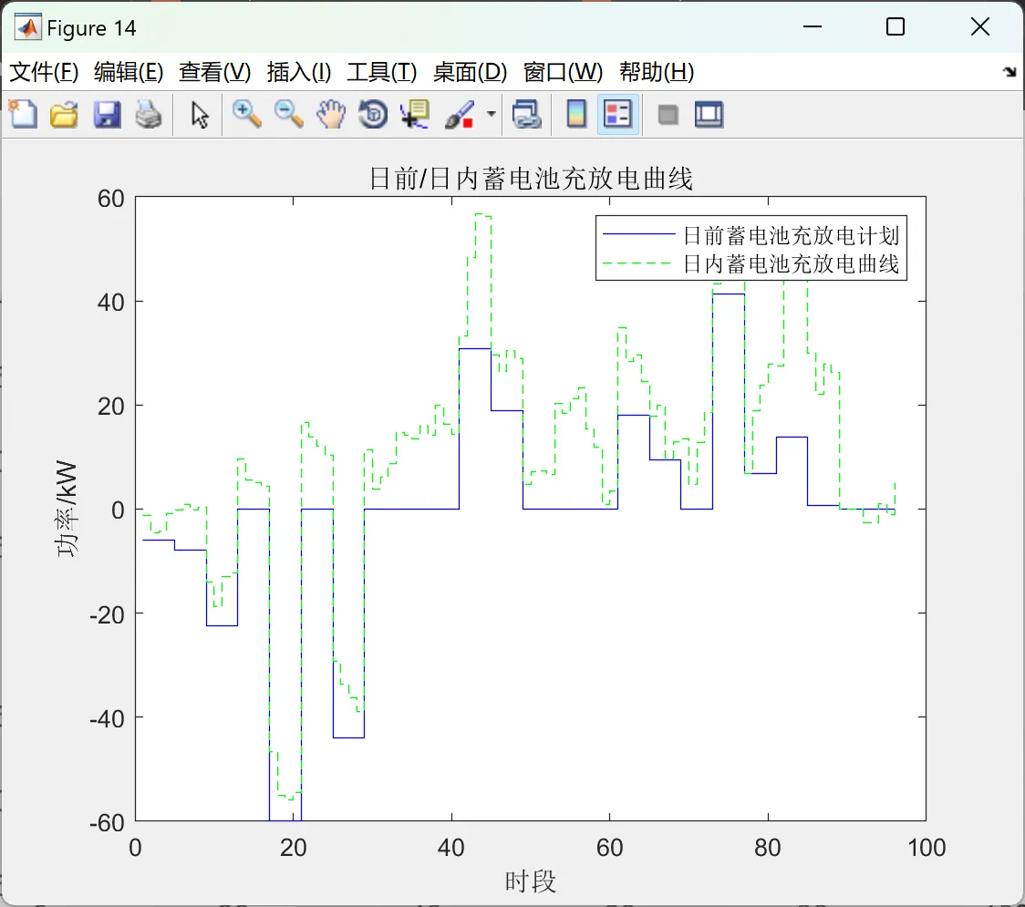The width and height of the screenshot is (1025, 907).
Task: Click the Link Plot icon
Action: [x=526, y=114]
